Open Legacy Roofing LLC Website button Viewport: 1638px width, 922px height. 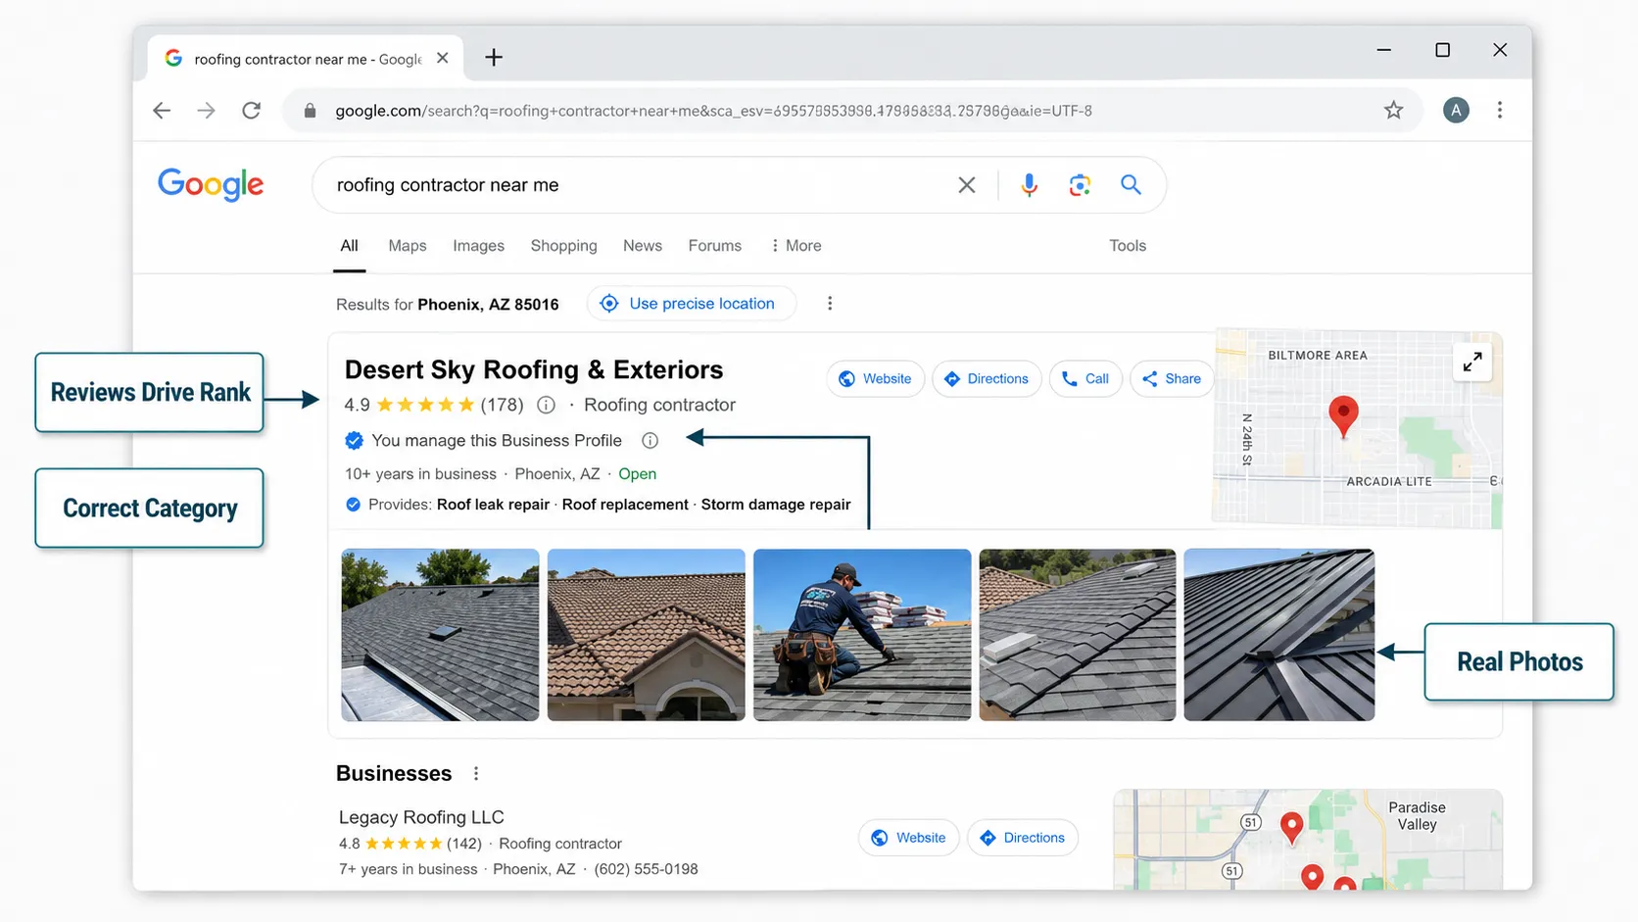pos(909,838)
